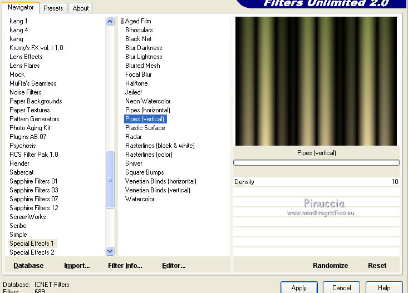
Task: Click the category list scroll down arrow
Action: (x=110, y=251)
